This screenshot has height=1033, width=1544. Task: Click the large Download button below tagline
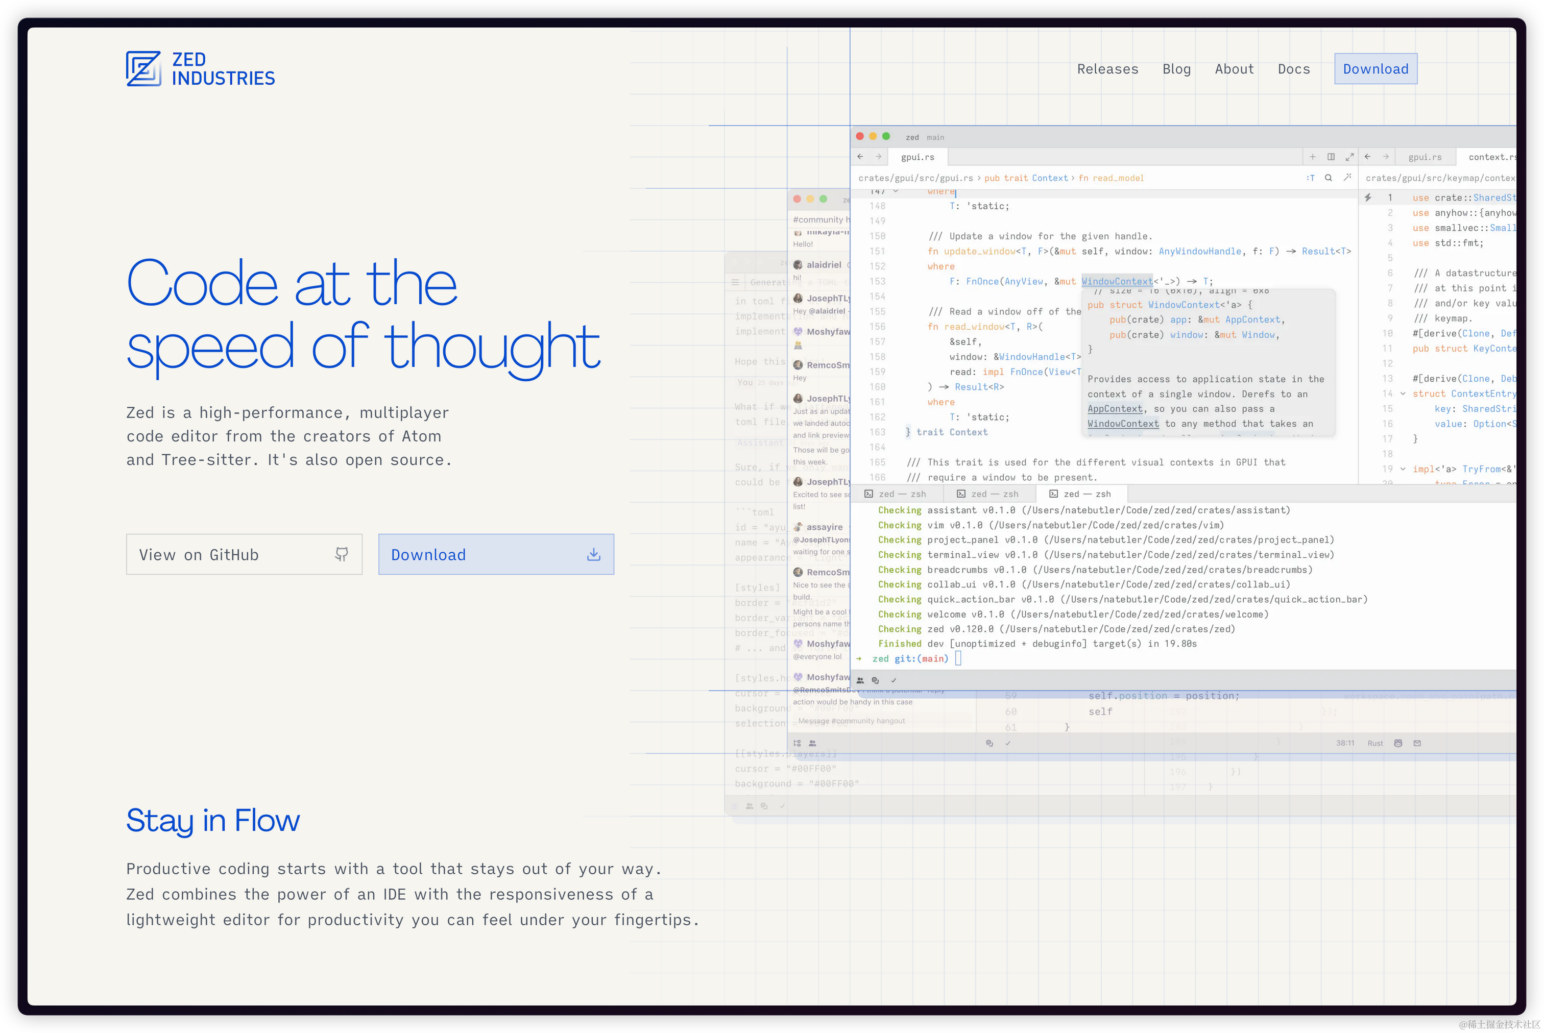(496, 555)
